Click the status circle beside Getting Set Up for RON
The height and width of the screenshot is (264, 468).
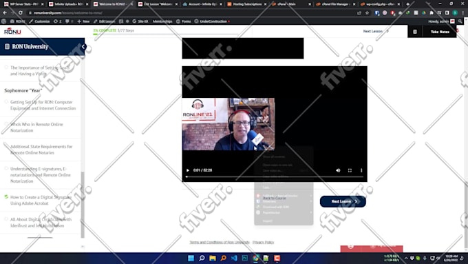6,101
